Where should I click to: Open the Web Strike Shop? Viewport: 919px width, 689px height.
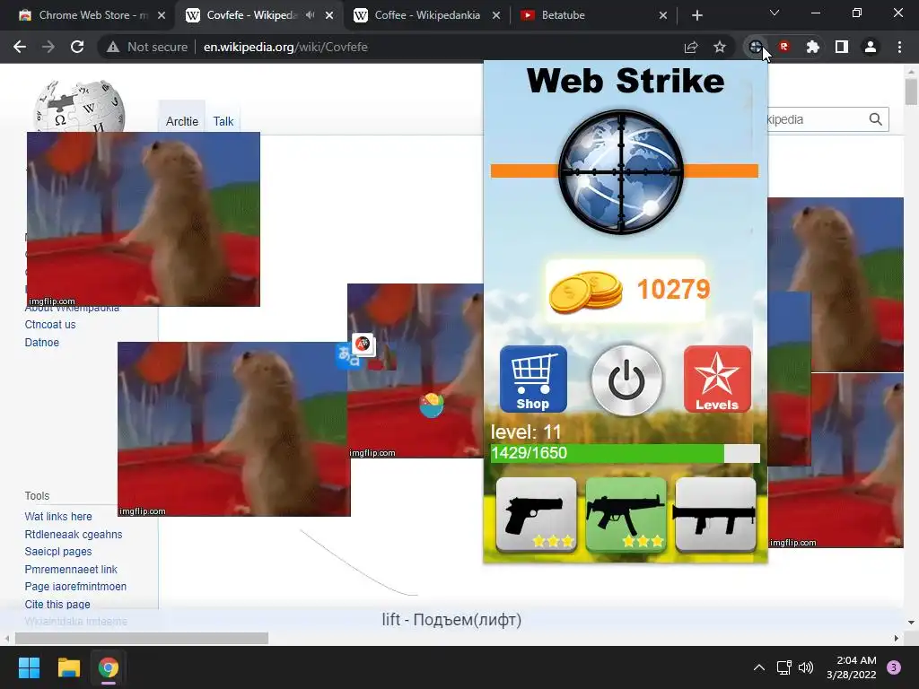533,379
